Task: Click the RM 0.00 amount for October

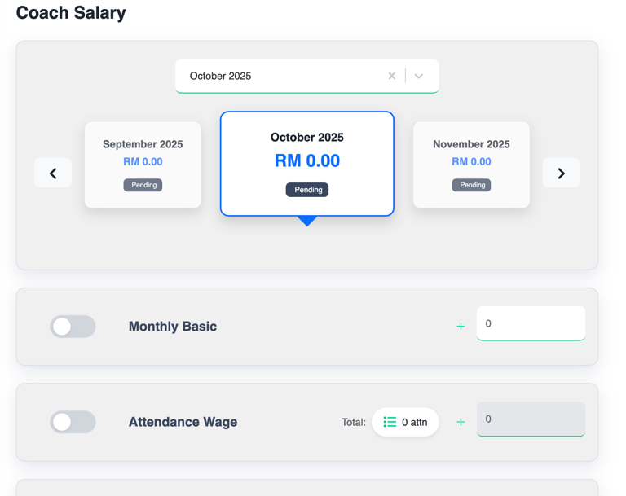Action: (x=307, y=161)
